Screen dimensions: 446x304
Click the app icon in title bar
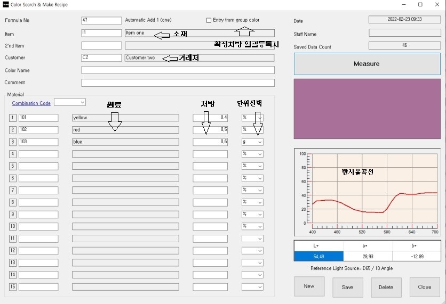6,5
